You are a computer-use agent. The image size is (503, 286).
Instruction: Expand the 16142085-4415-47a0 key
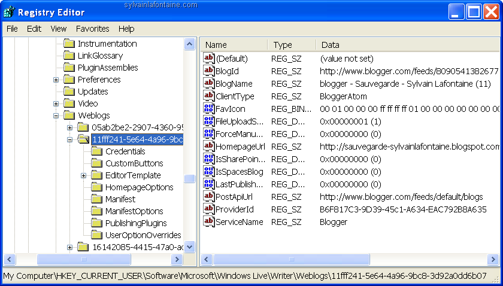[x=69, y=247]
